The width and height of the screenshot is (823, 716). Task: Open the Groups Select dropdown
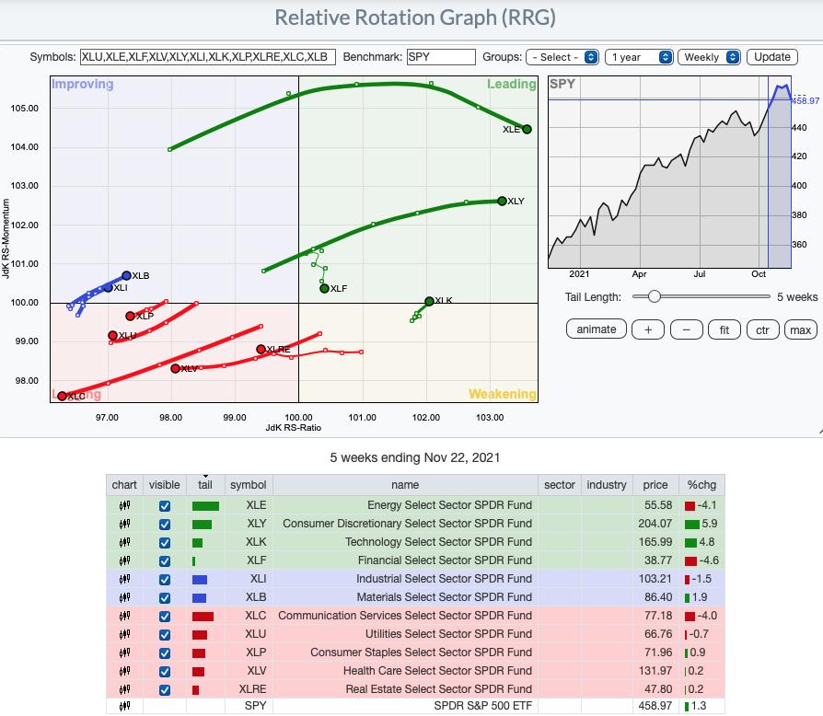coord(562,57)
